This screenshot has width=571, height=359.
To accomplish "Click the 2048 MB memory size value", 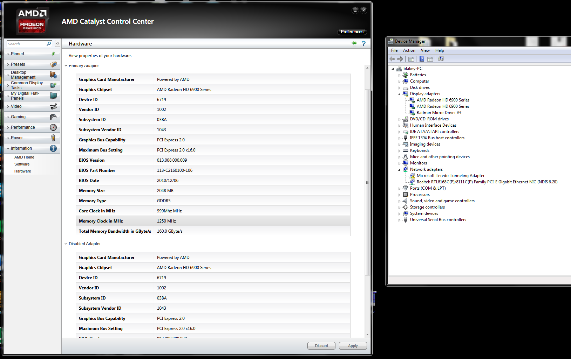I will tap(165, 191).
